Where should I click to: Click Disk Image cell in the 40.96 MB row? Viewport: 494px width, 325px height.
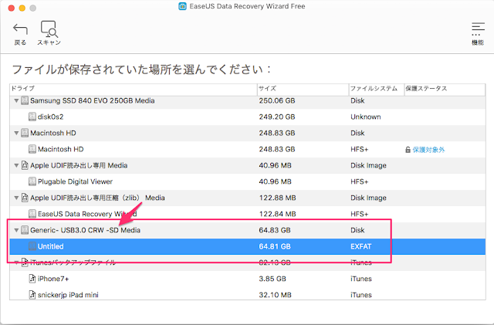(x=369, y=165)
